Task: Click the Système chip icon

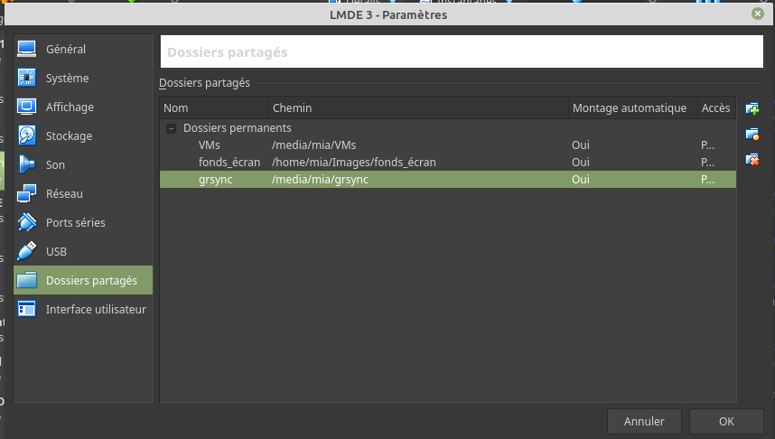Action: pyautogui.click(x=27, y=78)
